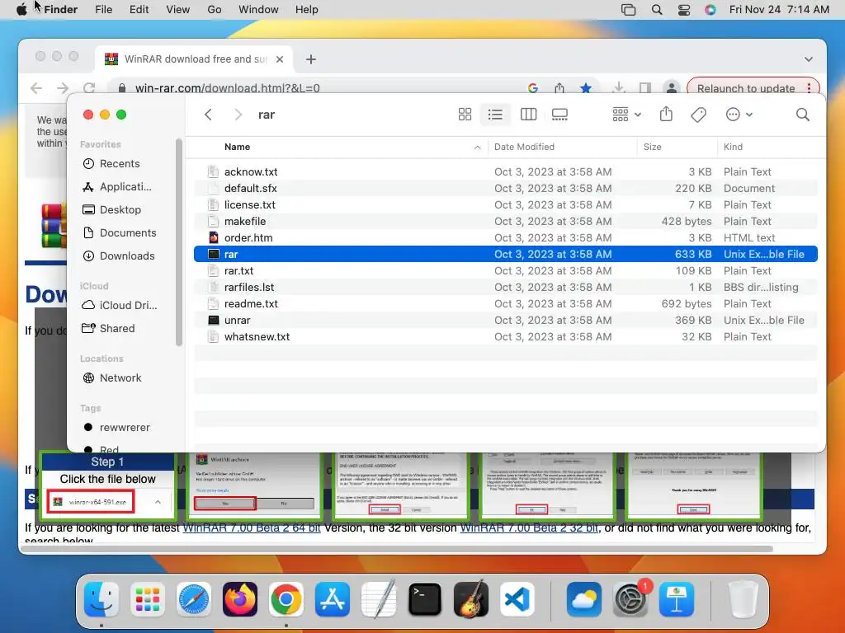
Task: Click the Siri icon in menu bar
Action: (x=710, y=10)
